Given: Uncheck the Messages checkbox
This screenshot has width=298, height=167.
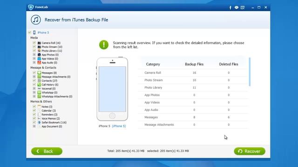Looking at the screenshot, I should coord(34,73).
